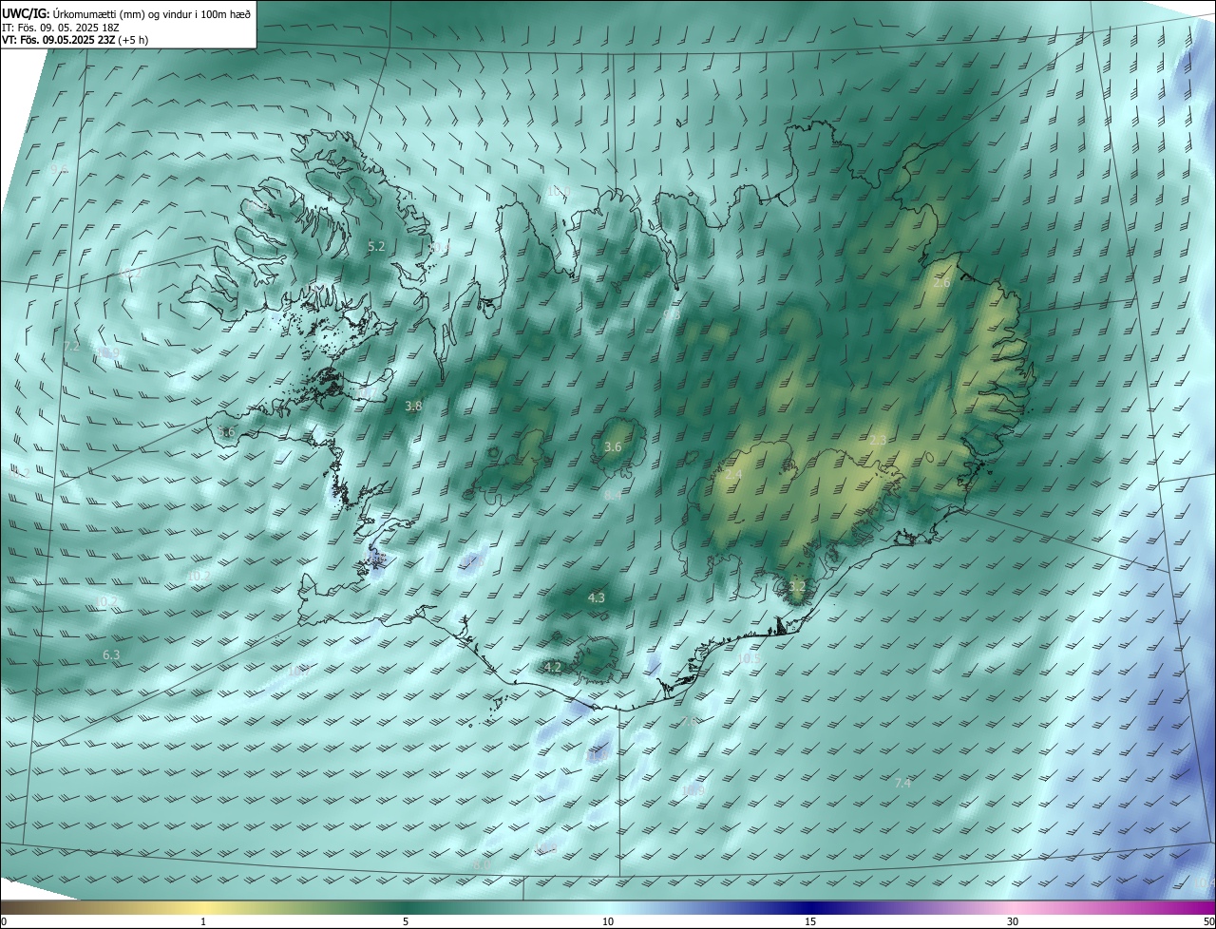
Task: Click the '10' tick label on the colorbar
Action: pos(608,921)
